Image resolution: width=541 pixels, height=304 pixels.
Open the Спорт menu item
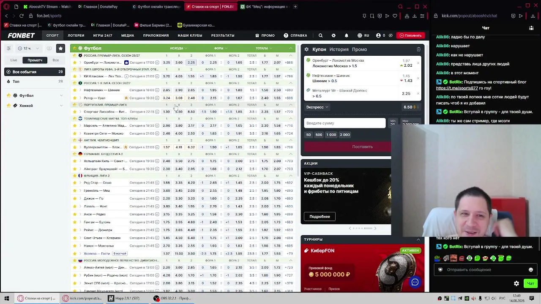(52, 35)
